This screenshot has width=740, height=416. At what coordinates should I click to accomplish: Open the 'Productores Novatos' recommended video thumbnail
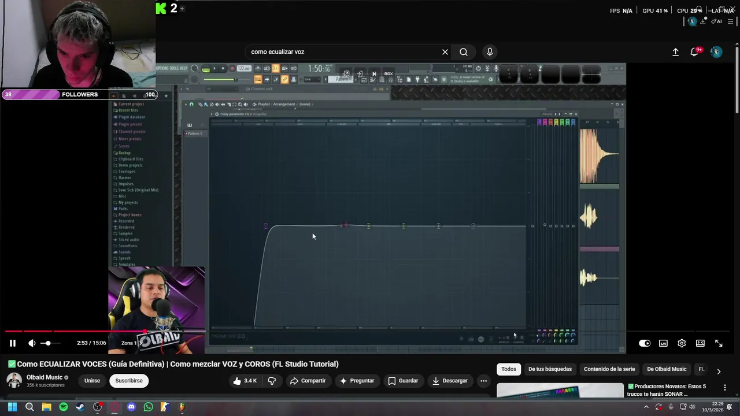560,391
